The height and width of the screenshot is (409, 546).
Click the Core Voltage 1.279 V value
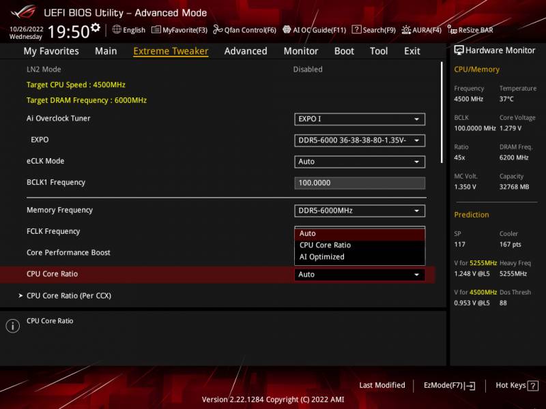point(511,128)
